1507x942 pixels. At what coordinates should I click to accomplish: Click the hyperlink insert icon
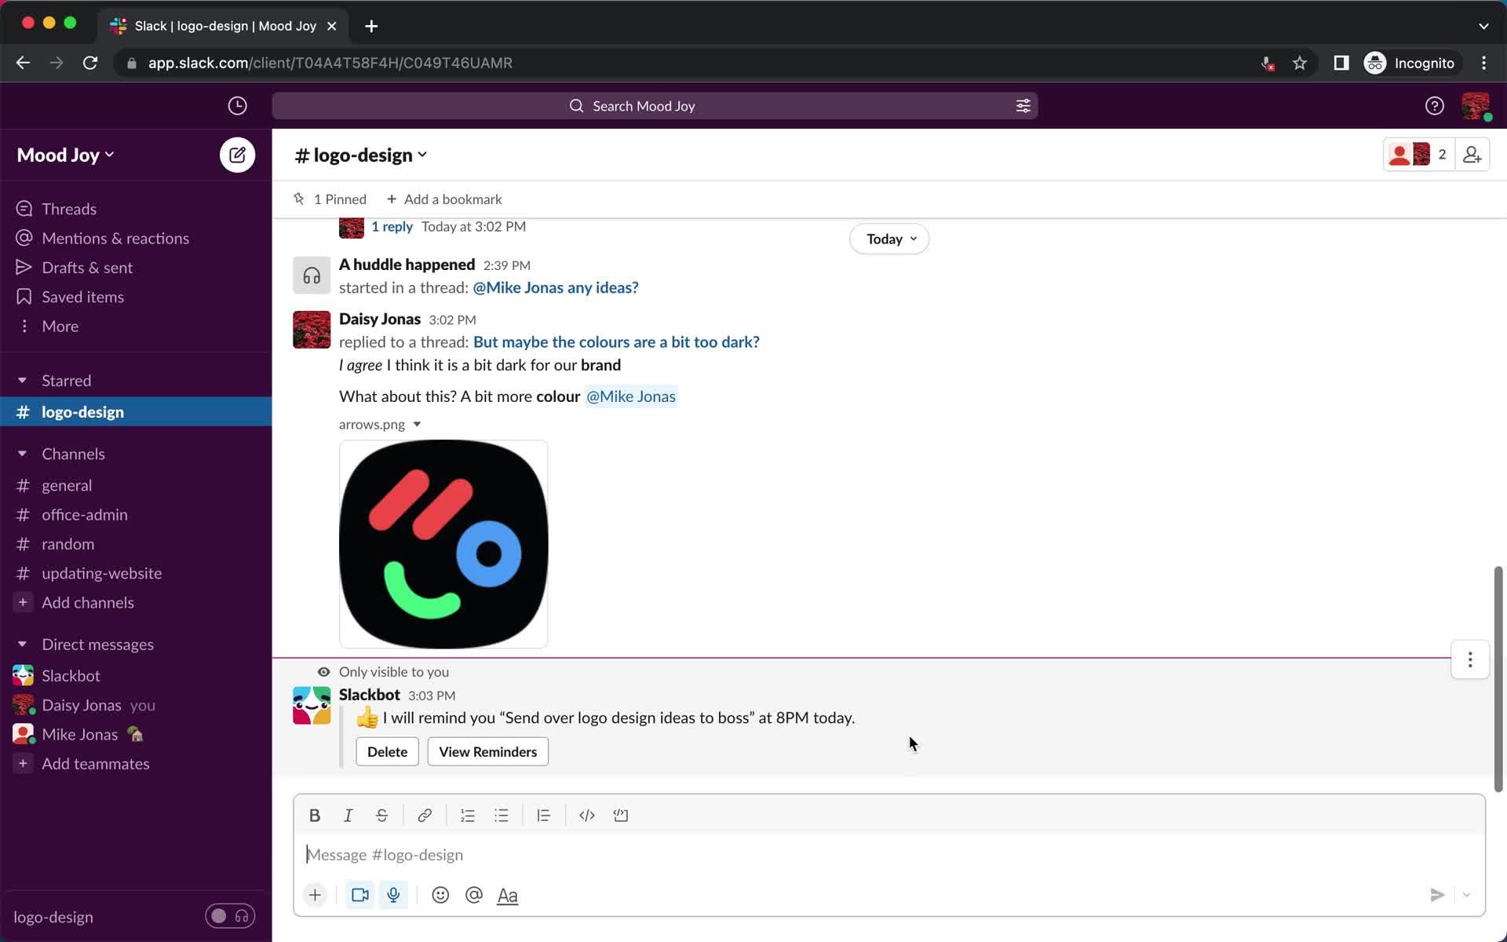[x=424, y=815]
